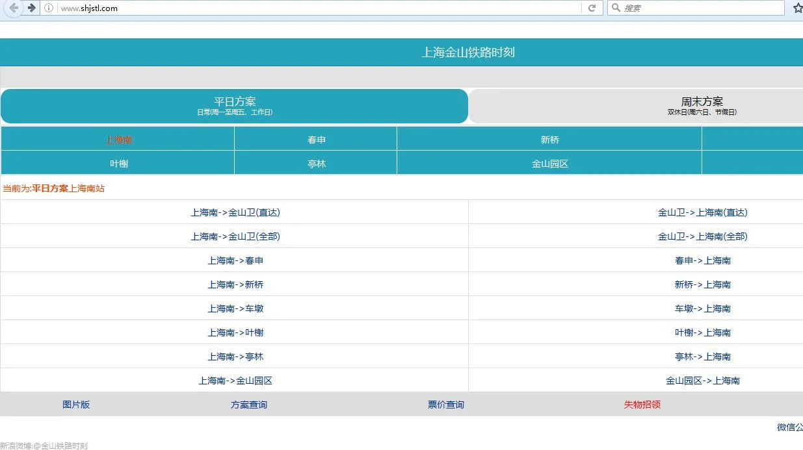Reload the page with the refresh icon
This screenshot has width=803, height=450.
coord(592,8)
